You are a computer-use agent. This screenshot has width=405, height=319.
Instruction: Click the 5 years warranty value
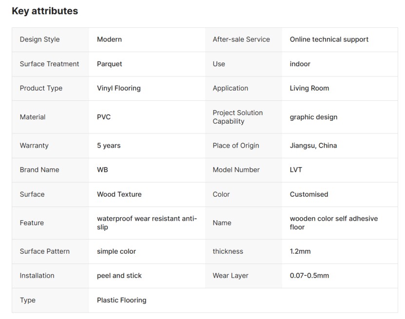(x=109, y=145)
